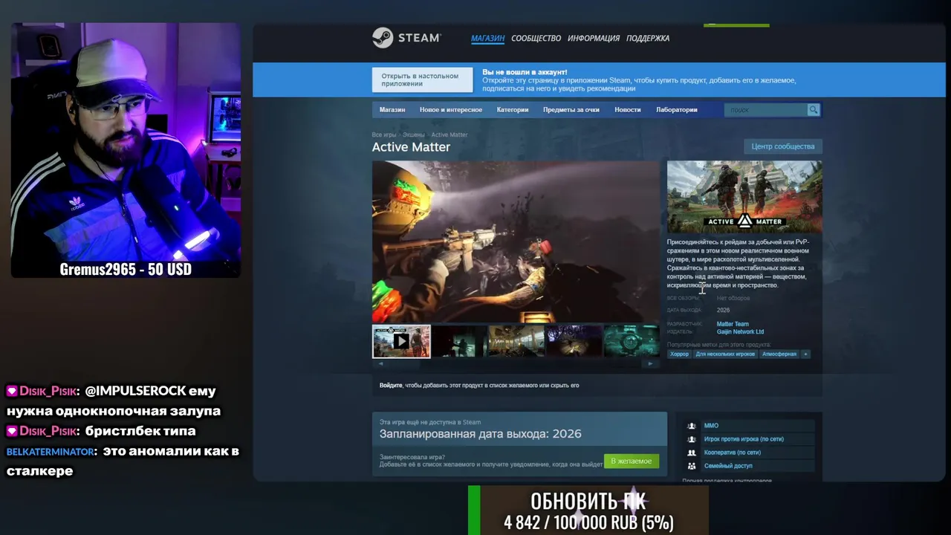
Task: Select the Хоррор tag
Action: [679, 354]
